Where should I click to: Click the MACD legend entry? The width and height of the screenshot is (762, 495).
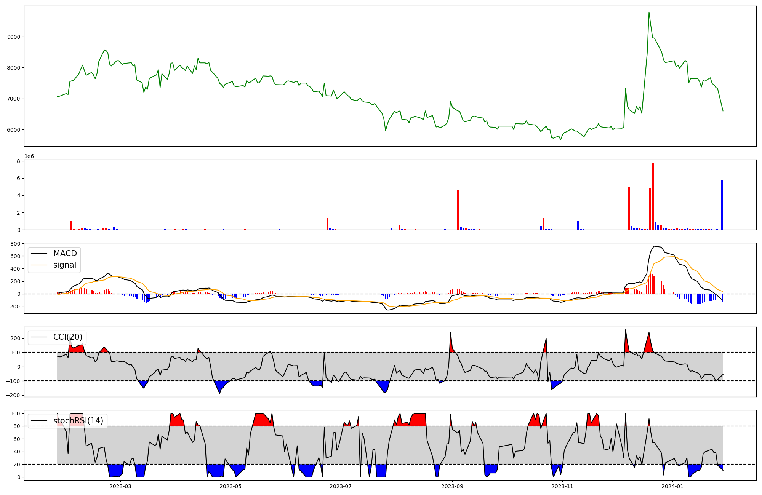coord(65,254)
